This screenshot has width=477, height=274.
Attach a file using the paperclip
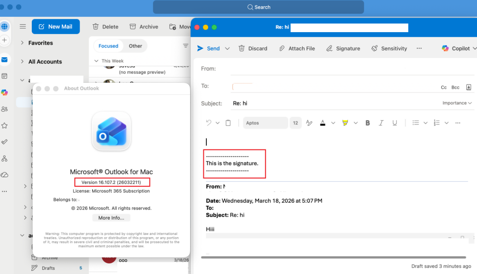pos(297,48)
